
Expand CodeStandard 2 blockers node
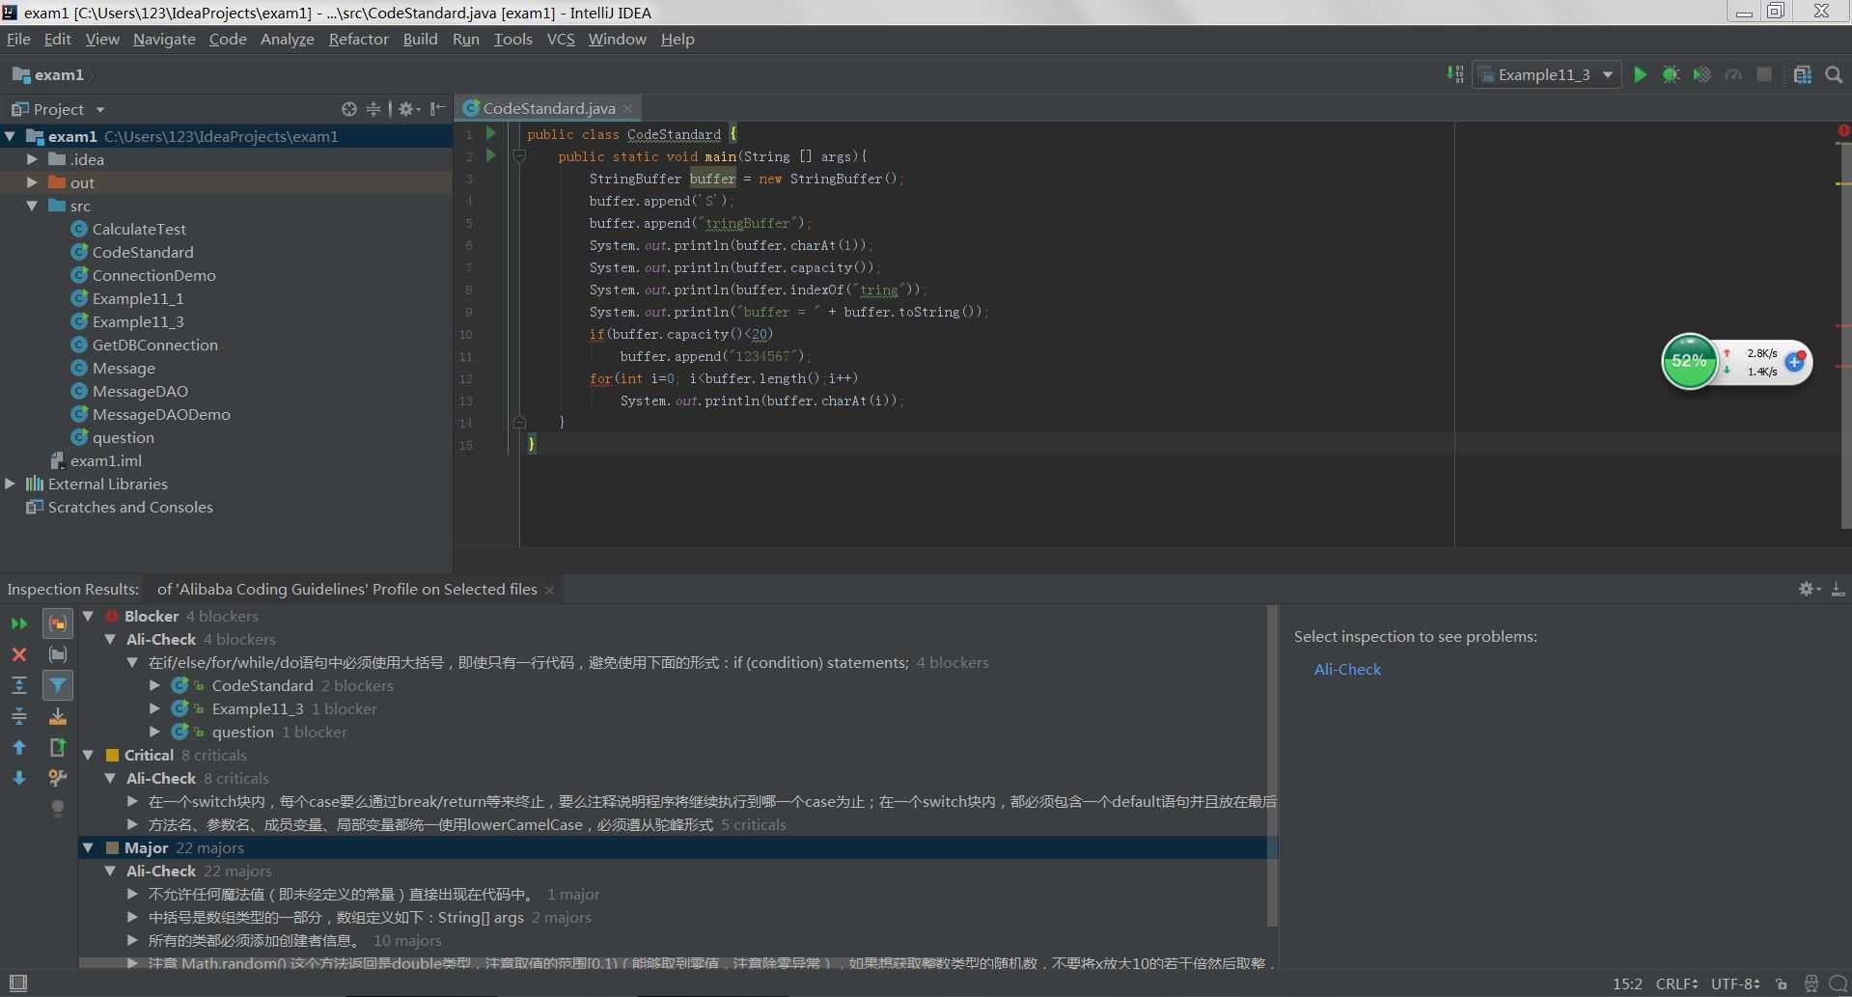(154, 685)
